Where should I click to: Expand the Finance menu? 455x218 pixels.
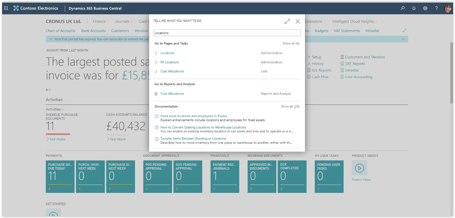pyautogui.click(x=101, y=21)
